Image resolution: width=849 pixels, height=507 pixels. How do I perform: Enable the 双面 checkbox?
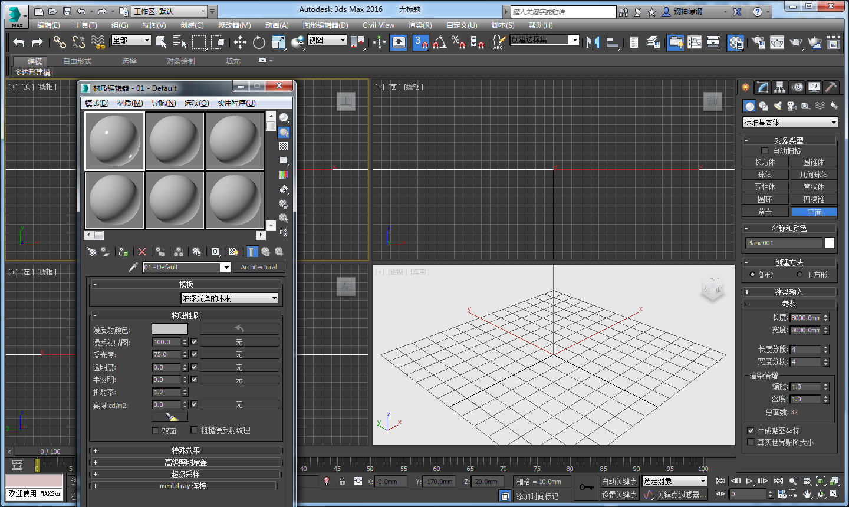155,431
